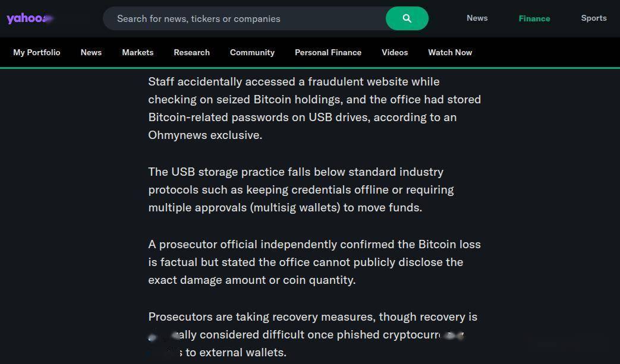This screenshot has width=620, height=364.
Task: Go to Sports in the header
Action: point(593,18)
